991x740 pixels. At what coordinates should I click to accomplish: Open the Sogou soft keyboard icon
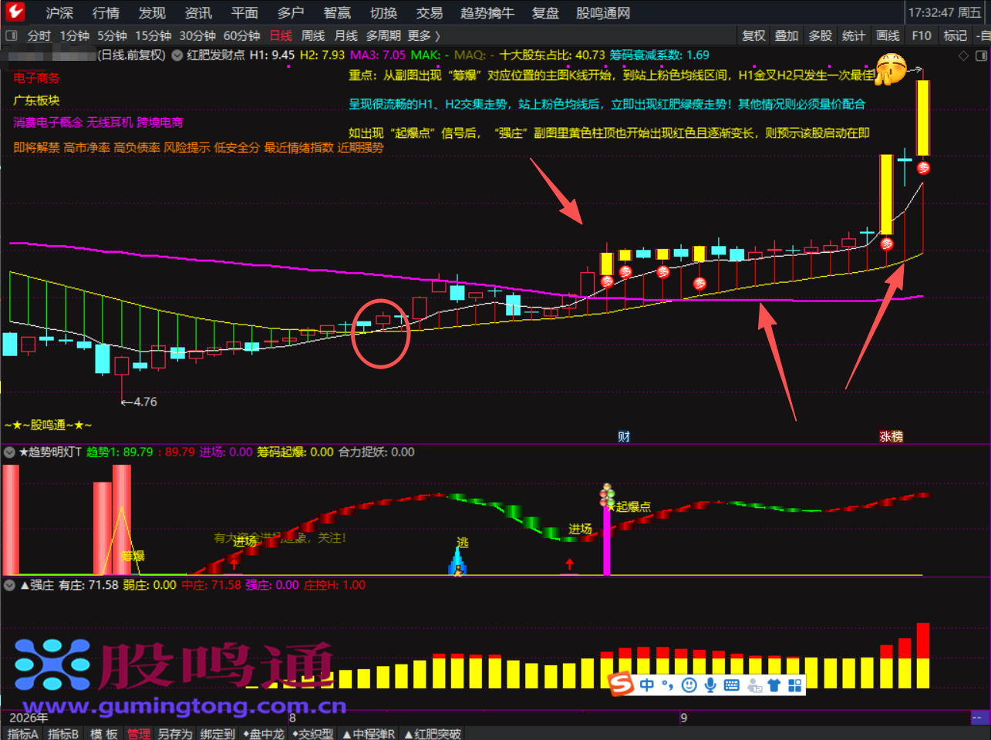click(732, 684)
